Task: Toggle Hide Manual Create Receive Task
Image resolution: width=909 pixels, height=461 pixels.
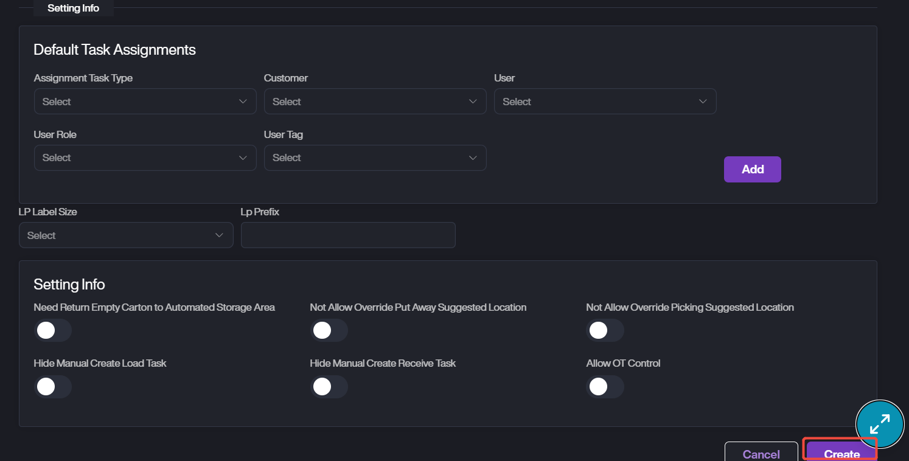Action: click(329, 386)
